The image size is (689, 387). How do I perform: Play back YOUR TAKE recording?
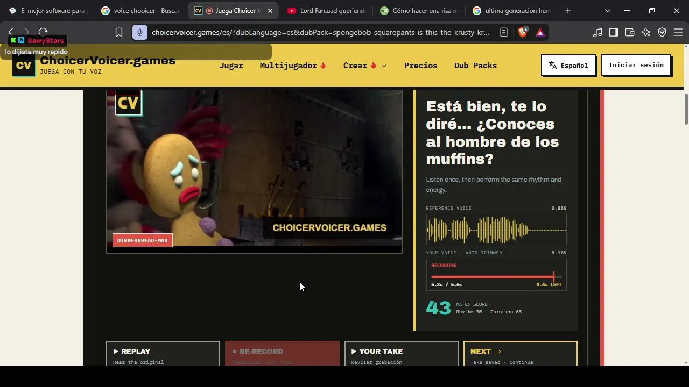pyautogui.click(x=402, y=354)
